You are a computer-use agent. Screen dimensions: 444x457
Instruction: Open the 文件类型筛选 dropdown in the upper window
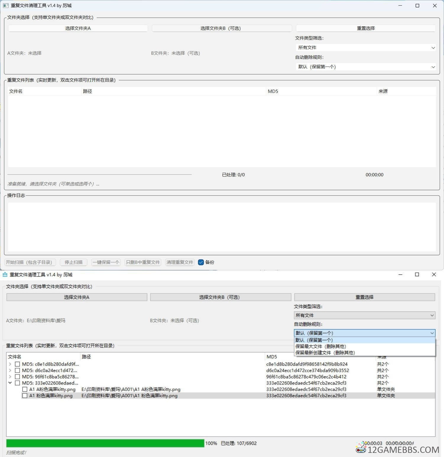(x=366, y=48)
